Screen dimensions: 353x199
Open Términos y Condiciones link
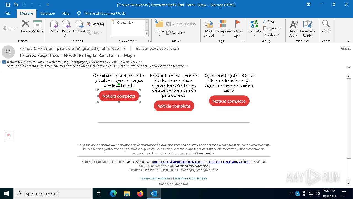point(190,178)
